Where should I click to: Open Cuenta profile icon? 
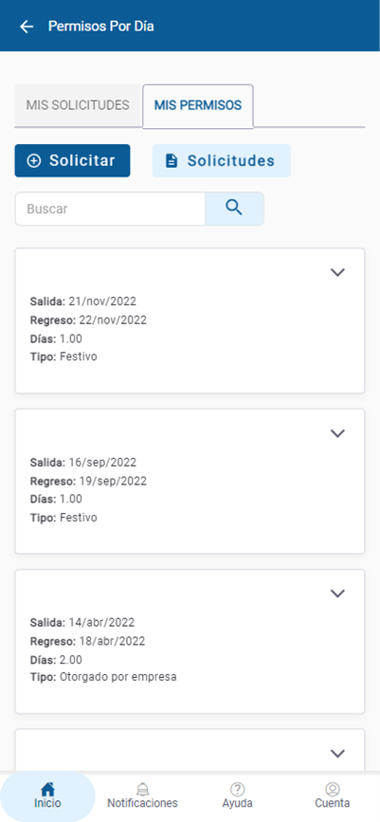click(x=333, y=789)
